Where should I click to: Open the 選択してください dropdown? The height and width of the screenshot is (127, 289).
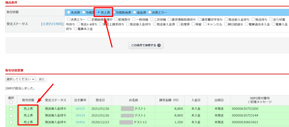coord(20,79)
